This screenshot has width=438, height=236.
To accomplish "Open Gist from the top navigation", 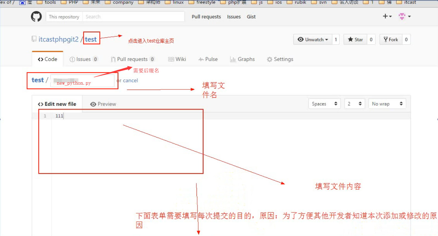I will (251, 17).
